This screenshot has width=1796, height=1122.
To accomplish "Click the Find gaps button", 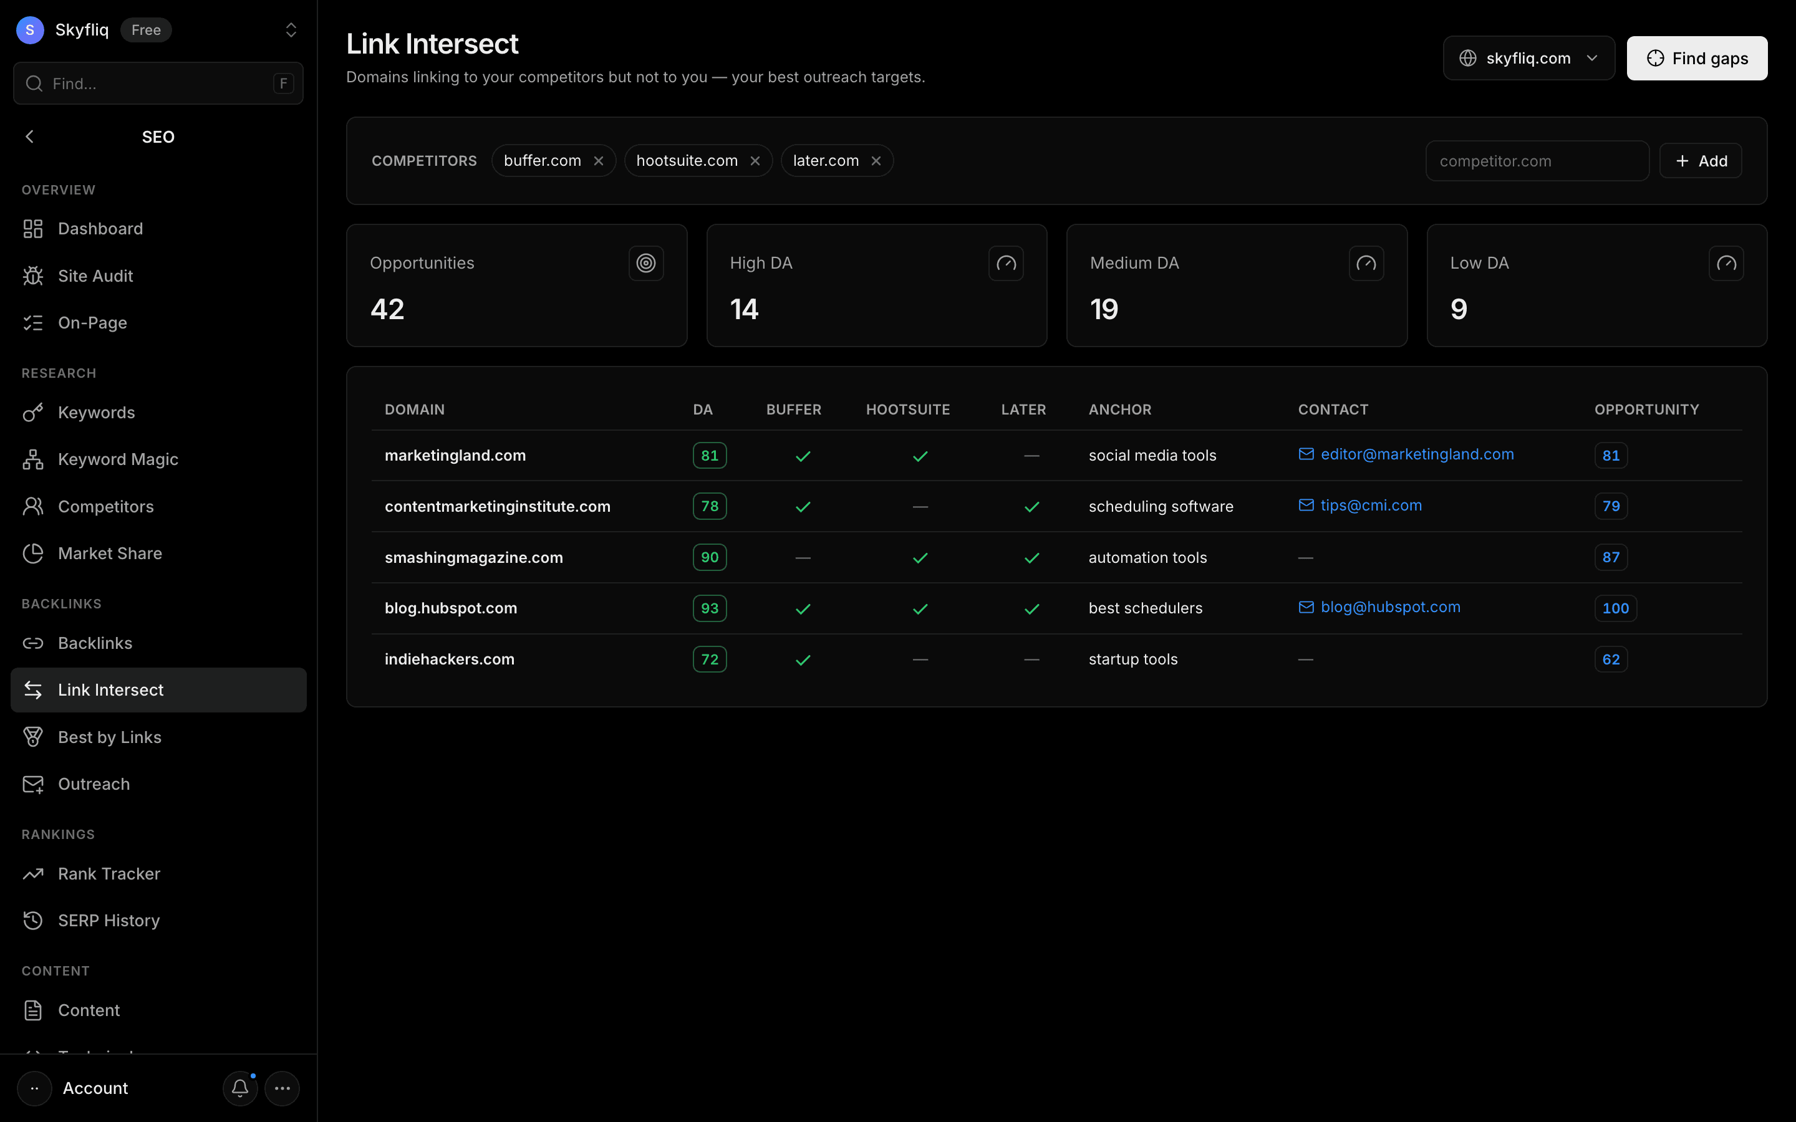I will [1697, 58].
